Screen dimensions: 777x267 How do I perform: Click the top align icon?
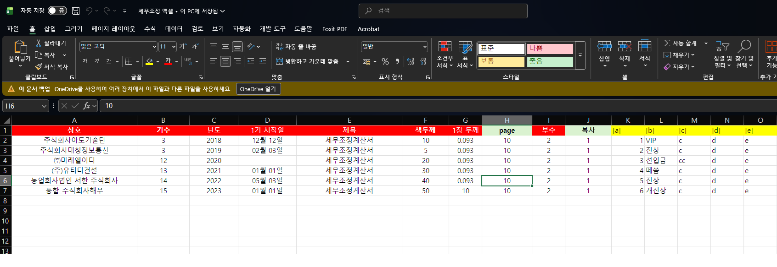point(214,46)
